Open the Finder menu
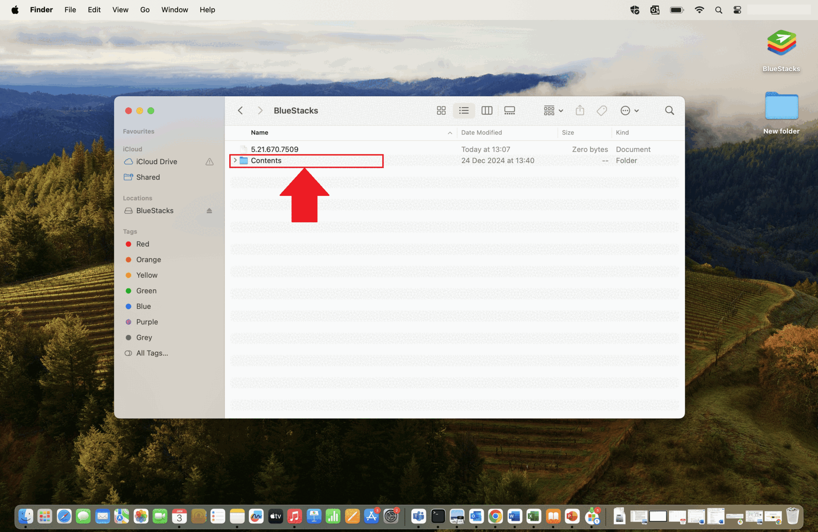 (x=41, y=10)
